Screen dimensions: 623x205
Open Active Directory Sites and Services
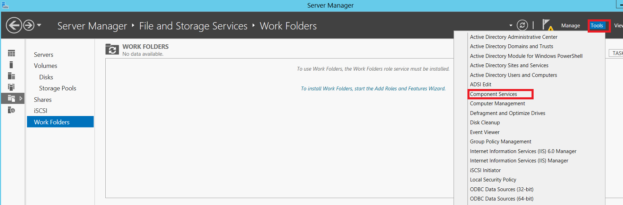[509, 65]
